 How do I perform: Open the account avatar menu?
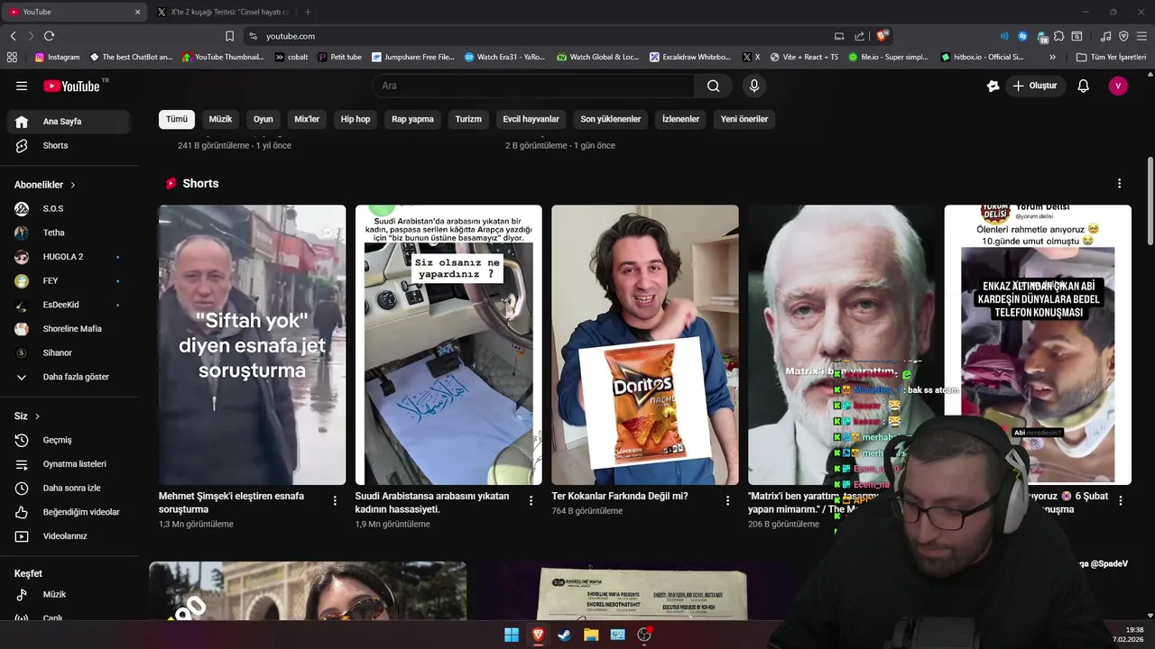click(x=1118, y=86)
